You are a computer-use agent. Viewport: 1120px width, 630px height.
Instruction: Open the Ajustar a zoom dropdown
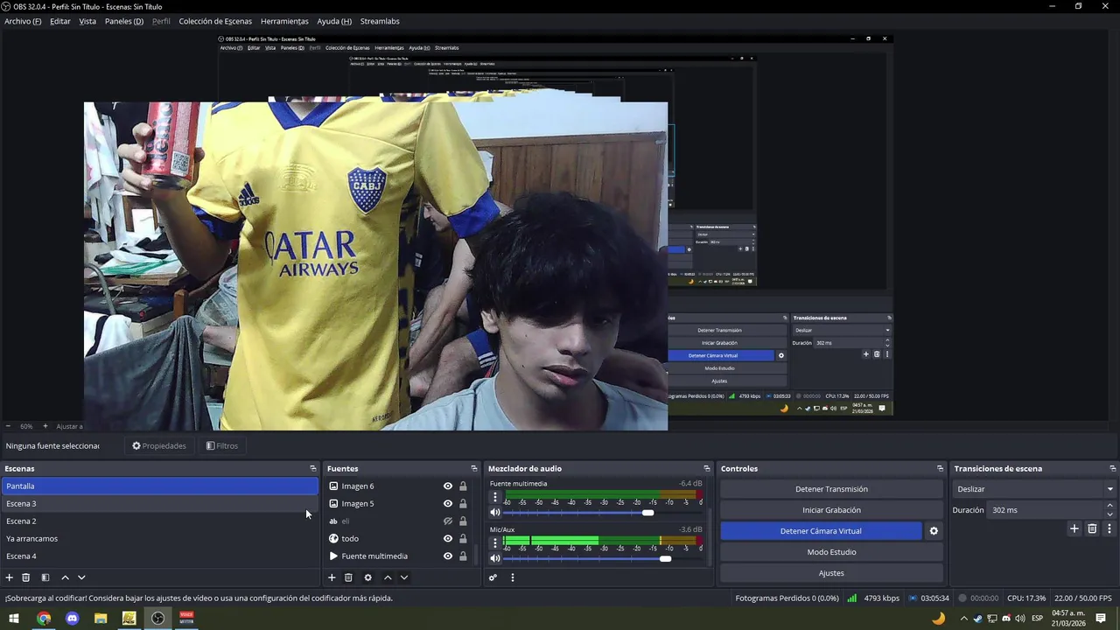tap(69, 426)
